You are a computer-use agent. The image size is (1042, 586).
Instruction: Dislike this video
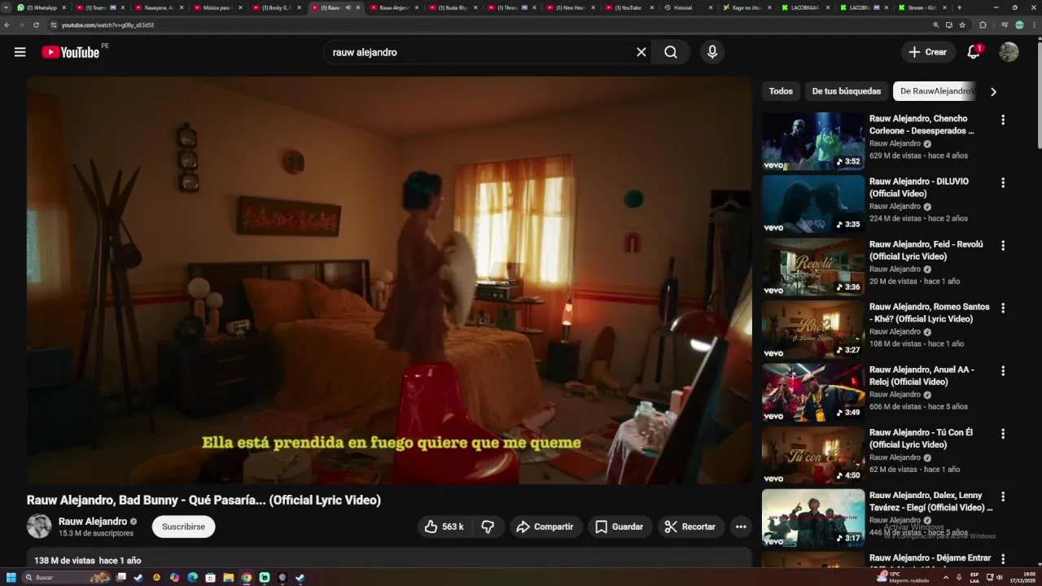(x=488, y=527)
